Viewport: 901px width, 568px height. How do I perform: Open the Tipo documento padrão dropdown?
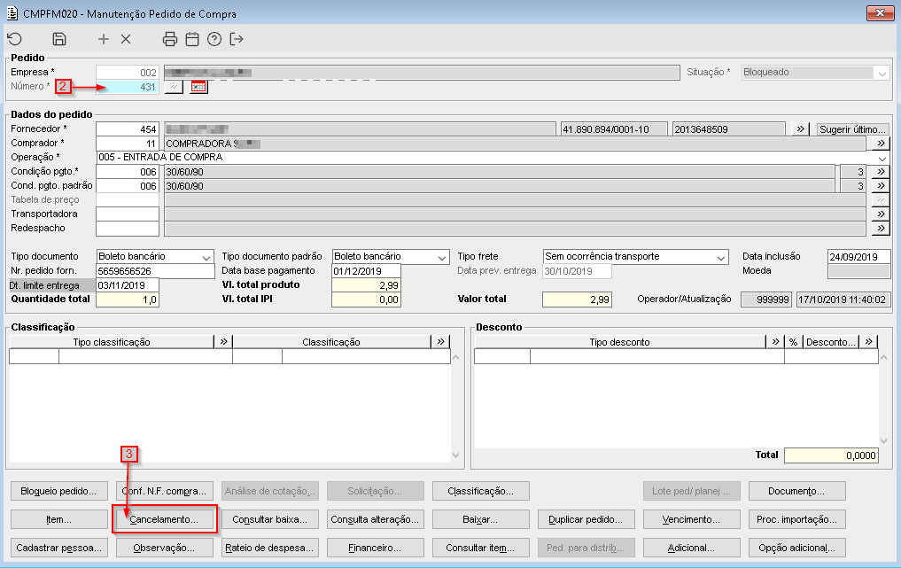442,257
